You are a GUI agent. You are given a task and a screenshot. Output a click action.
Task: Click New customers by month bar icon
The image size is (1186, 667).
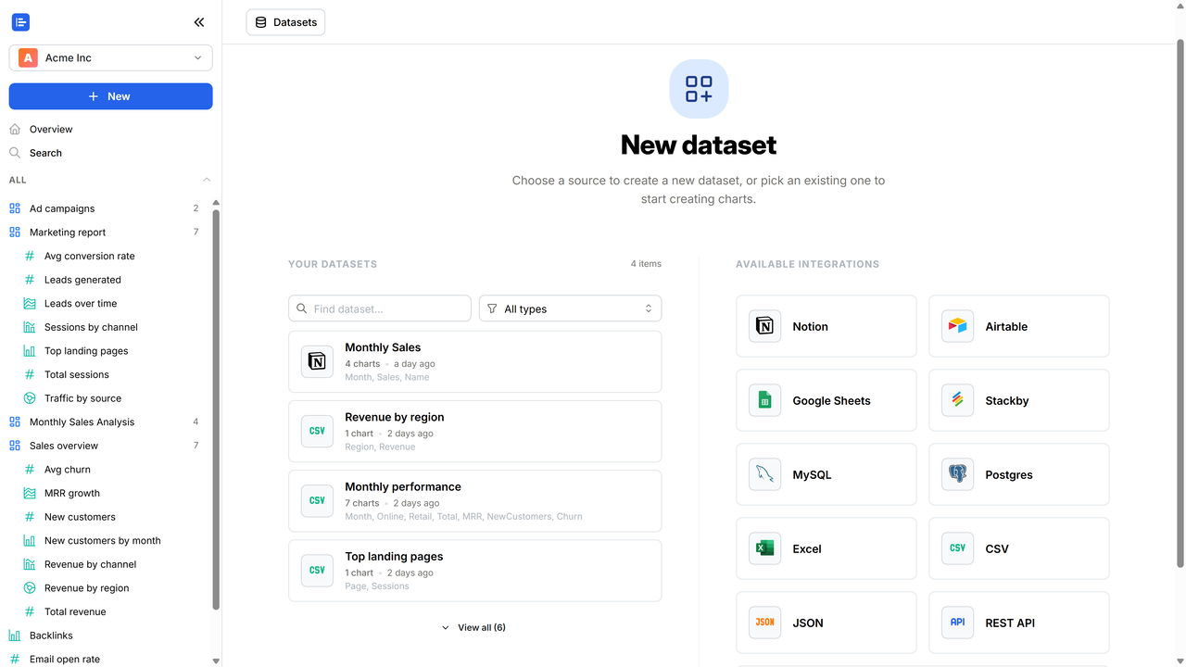click(30, 540)
